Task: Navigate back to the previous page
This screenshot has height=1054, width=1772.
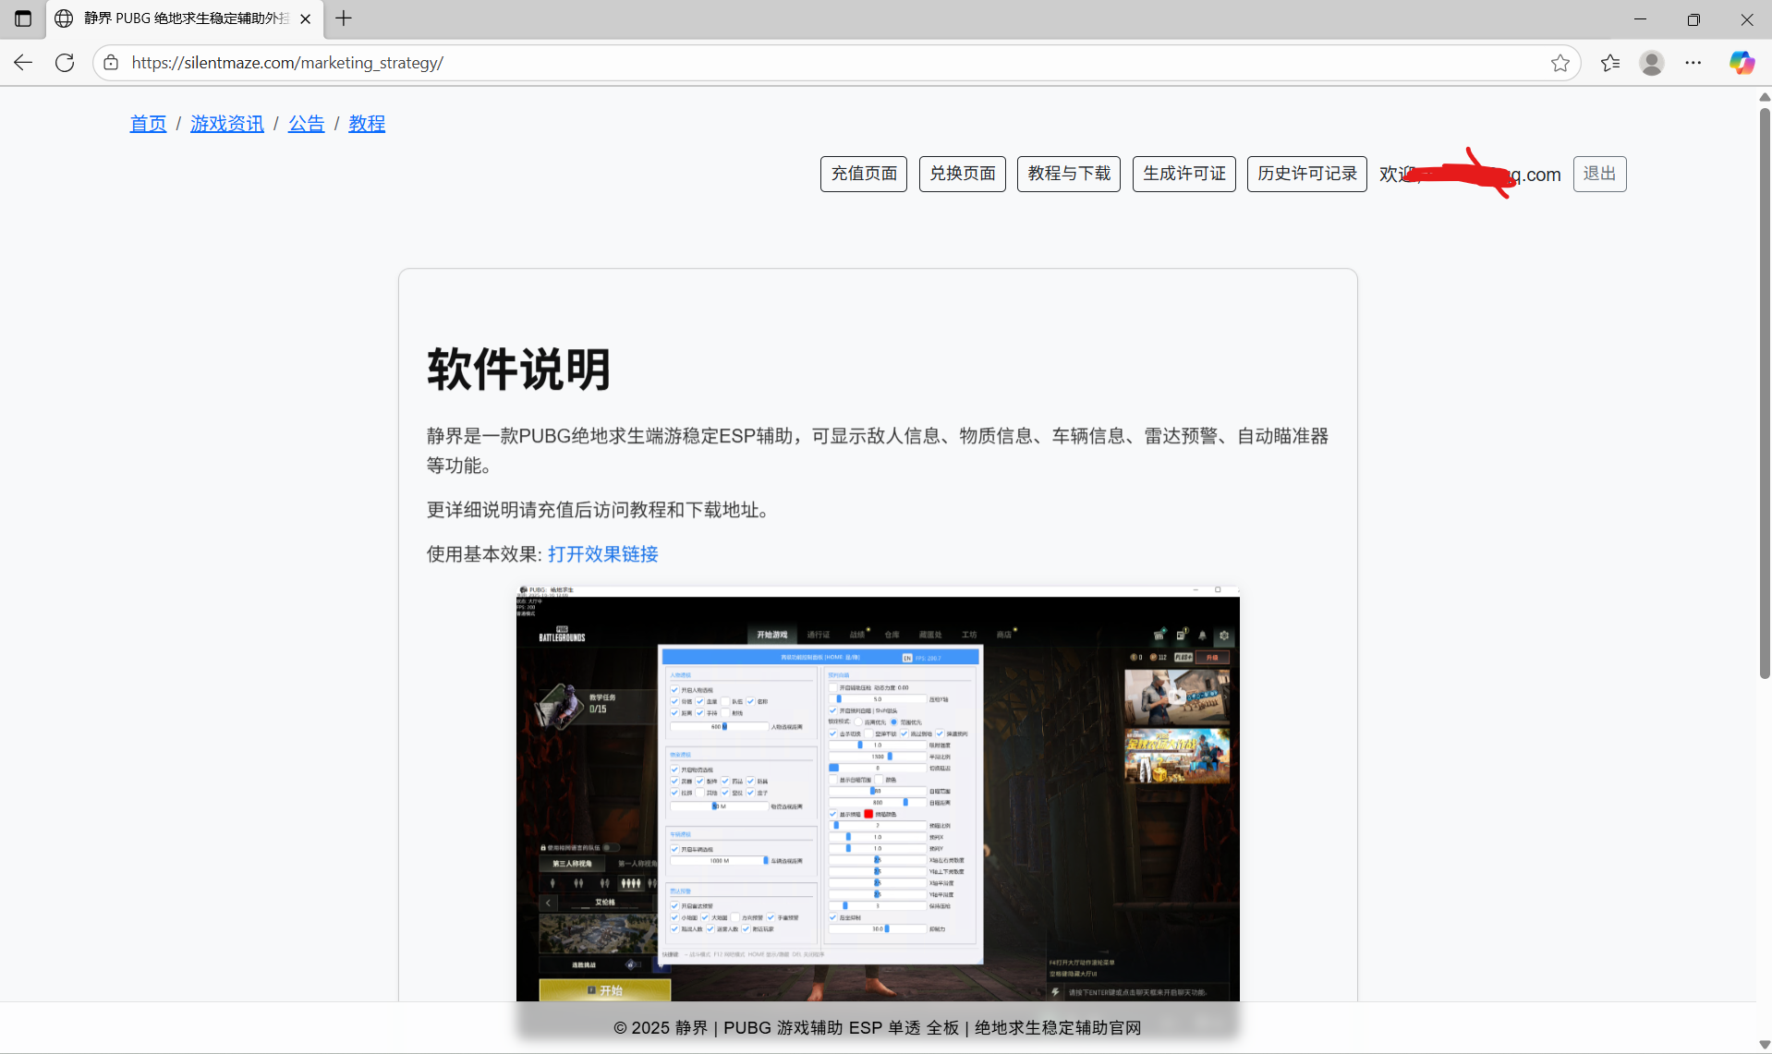Action: click(x=22, y=62)
